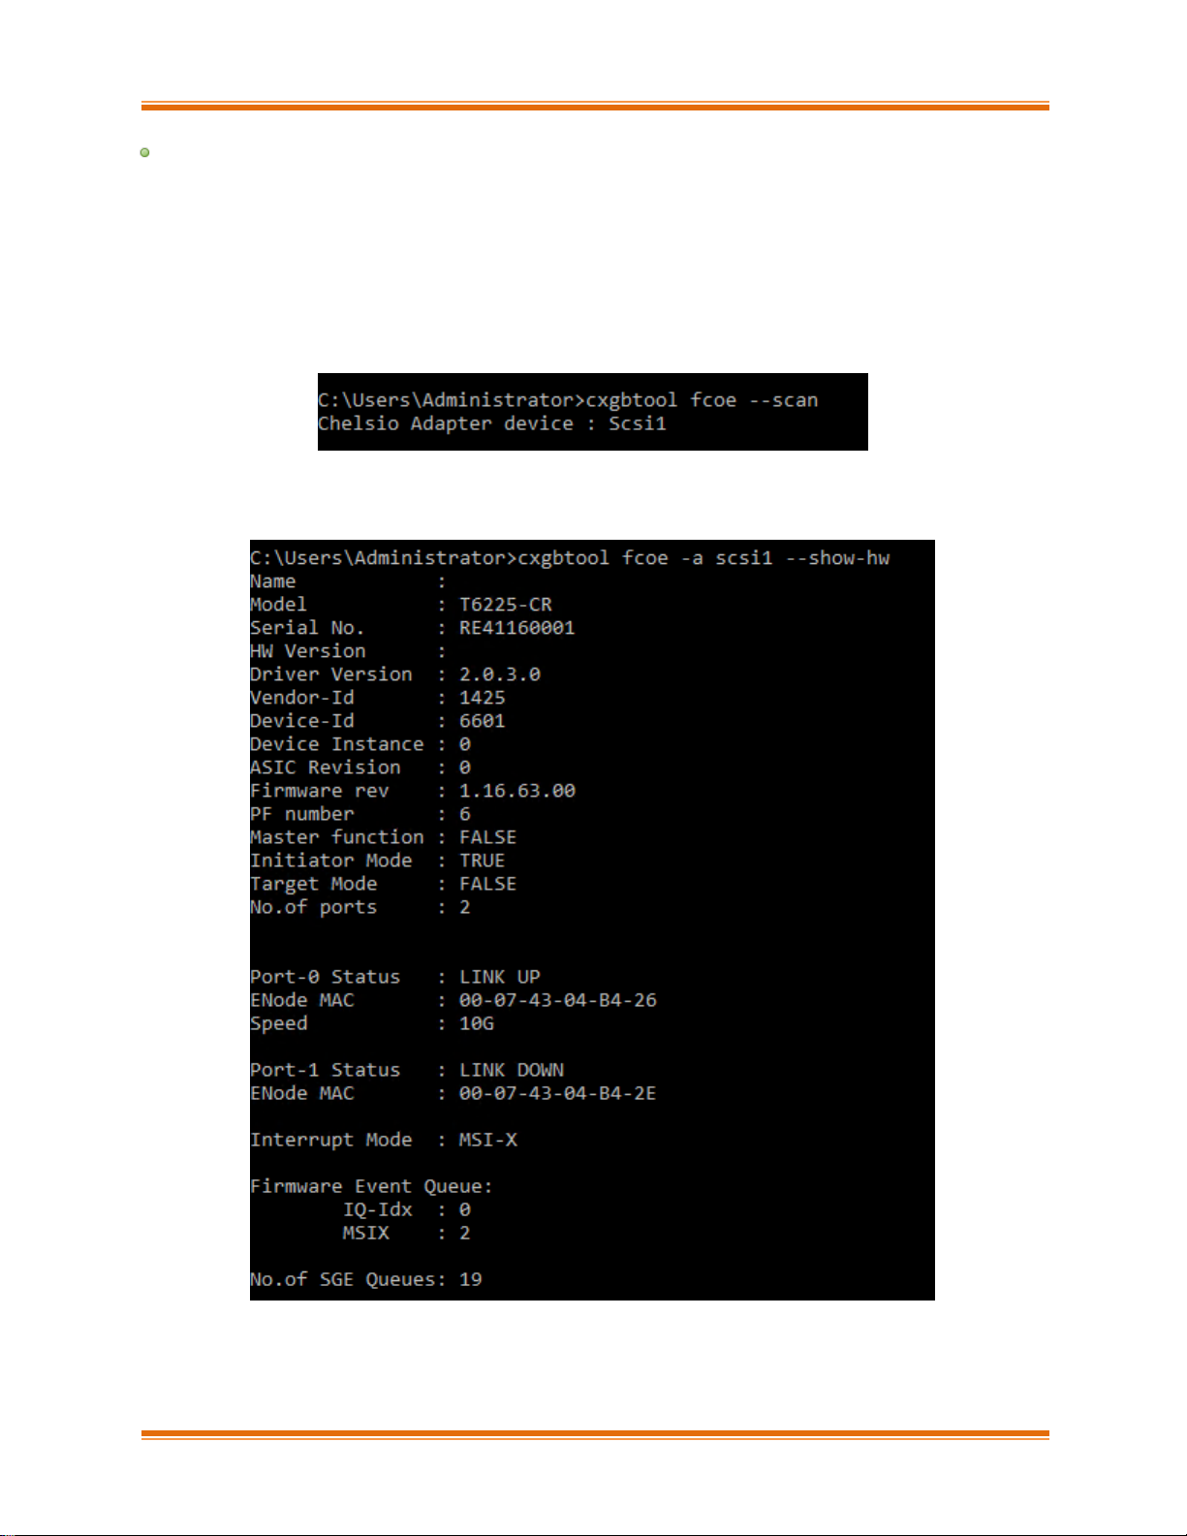This screenshot has width=1187, height=1536.
Task: Click Target Mode FALSE value
Action: click(x=488, y=884)
